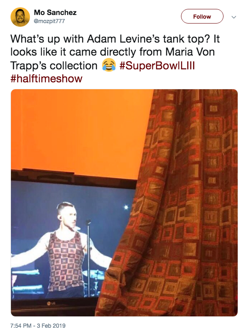The image size is (247, 333).
Task: Select the tweet's first line about Adam Levine
Action: coord(115,39)
